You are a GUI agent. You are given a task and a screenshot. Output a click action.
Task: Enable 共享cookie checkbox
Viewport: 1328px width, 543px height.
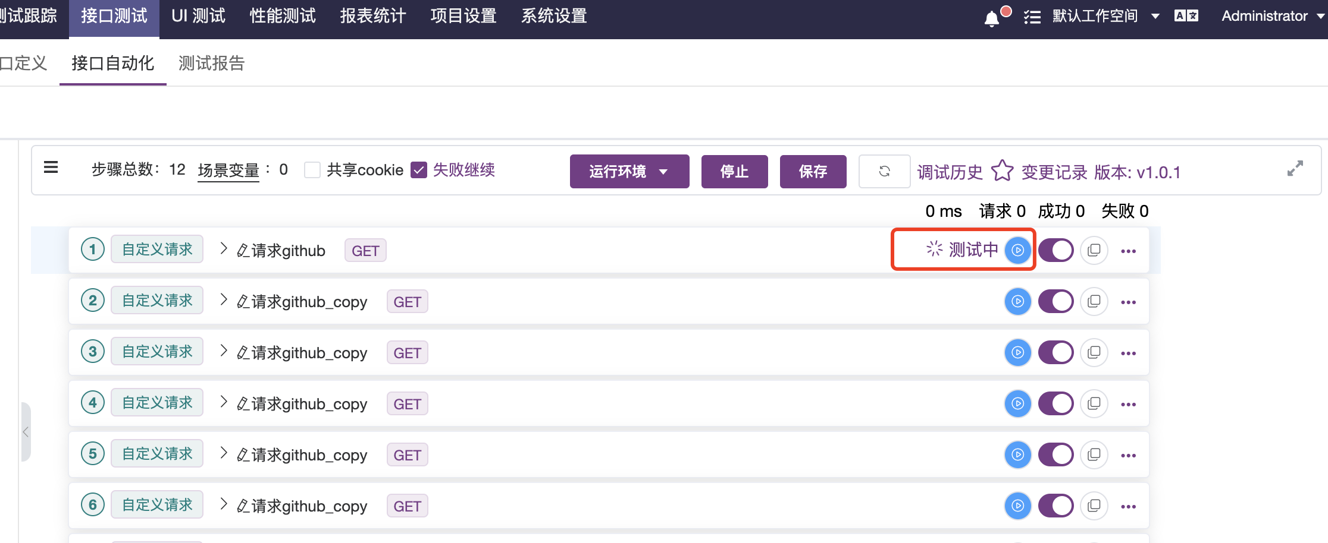click(312, 170)
